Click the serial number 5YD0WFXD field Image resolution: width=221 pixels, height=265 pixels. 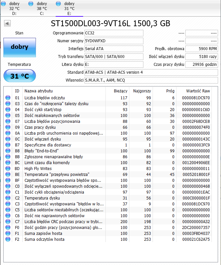114,41
